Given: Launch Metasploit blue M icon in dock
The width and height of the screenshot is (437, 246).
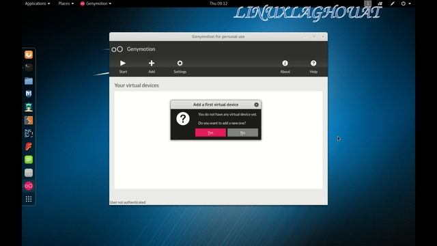Looking at the screenshot, I should (x=29, y=94).
